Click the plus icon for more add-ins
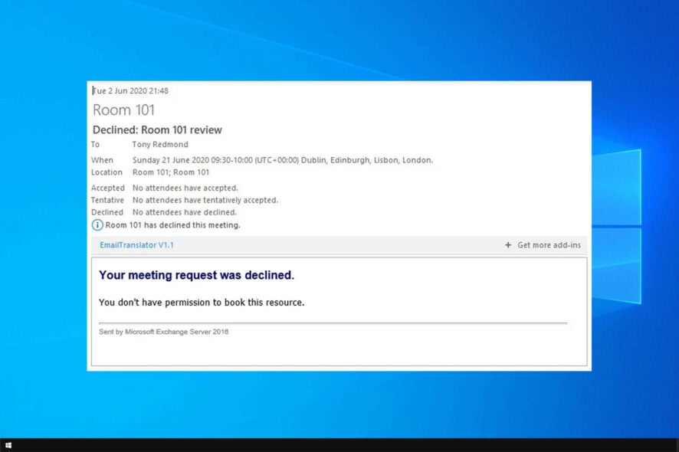This screenshot has height=452, width=679. (x=508, y=245)
